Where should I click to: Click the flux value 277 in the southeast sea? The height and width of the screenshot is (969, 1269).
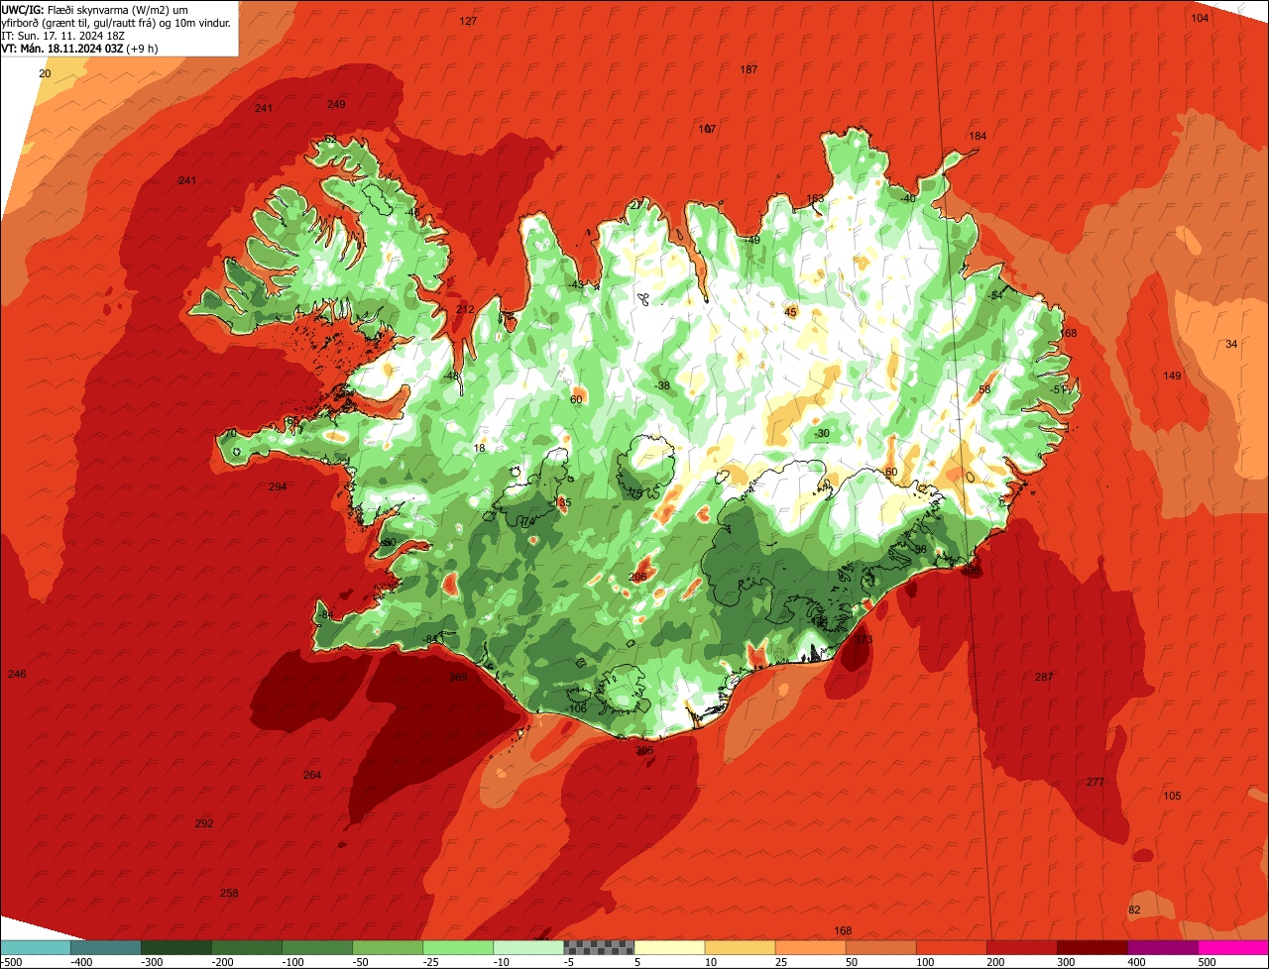[1095, 782]
